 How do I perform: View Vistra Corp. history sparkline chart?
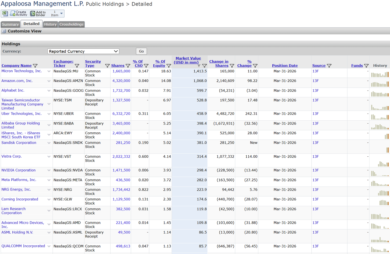(383, 163)
